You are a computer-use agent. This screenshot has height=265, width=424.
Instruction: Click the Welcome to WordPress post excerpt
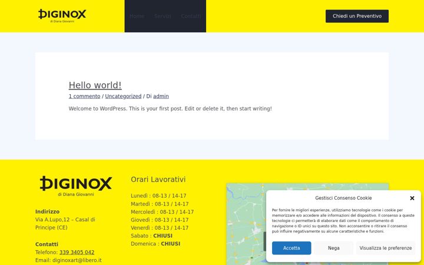click(x=170, y=109)
